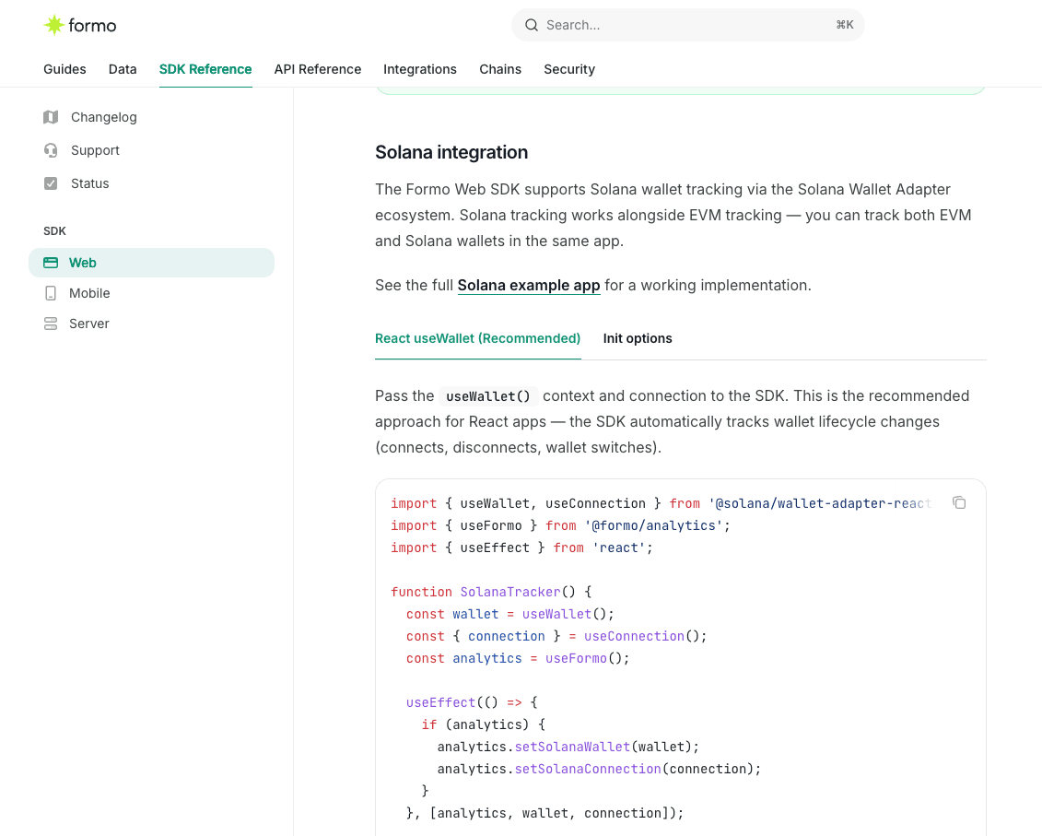1042x836 pixels.
Task: Open the Integrations menu item
Action: (x=419, y=69)
